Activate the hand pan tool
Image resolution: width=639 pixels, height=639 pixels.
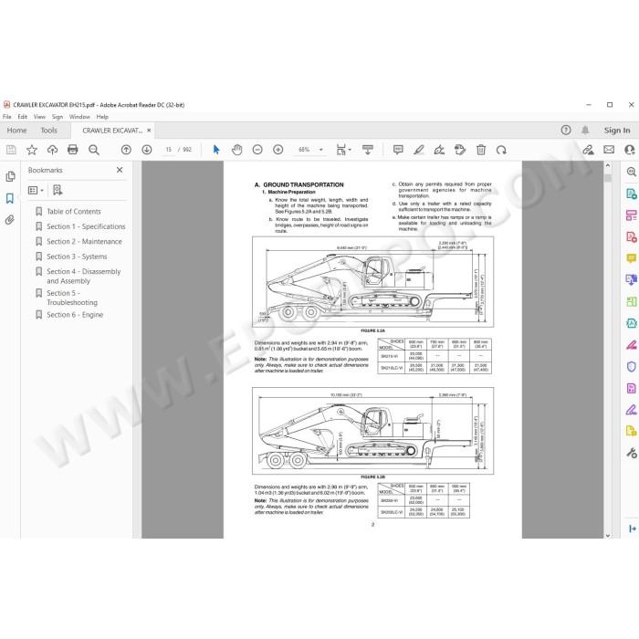pyautogui.click(x=236, y=150)
